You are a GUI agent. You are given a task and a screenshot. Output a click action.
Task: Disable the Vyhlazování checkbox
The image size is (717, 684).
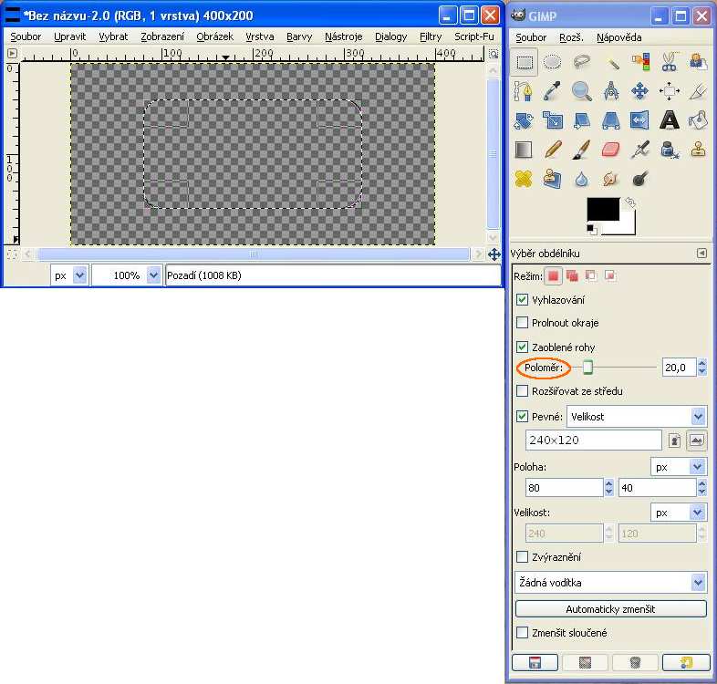click(523, 299)
